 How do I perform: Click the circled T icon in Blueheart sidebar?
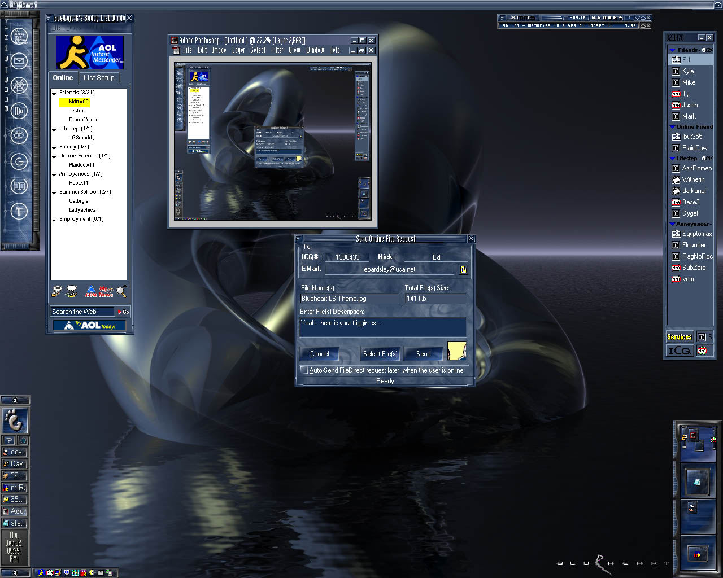click(x=19, y=211)
